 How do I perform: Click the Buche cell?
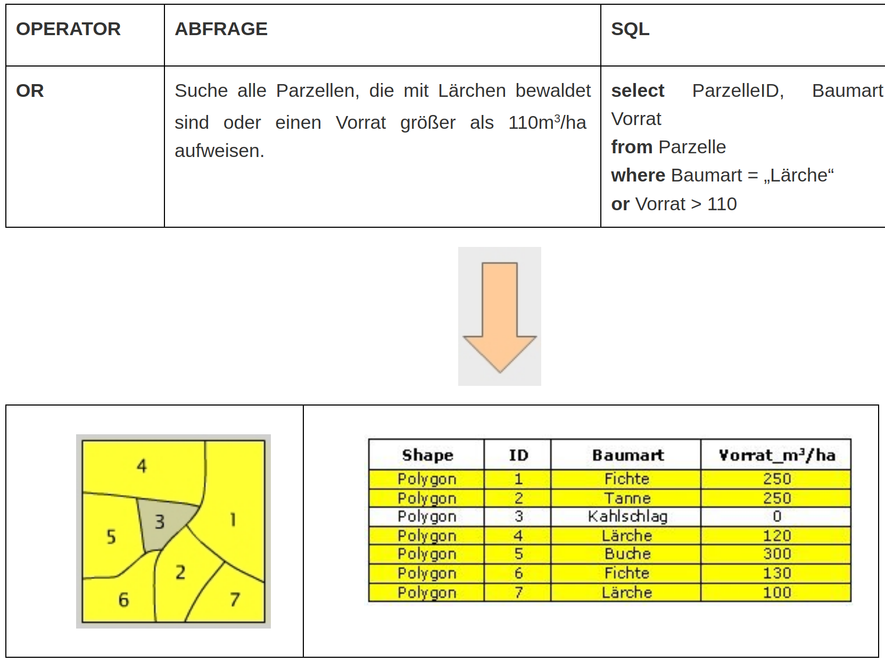point(626,554)
